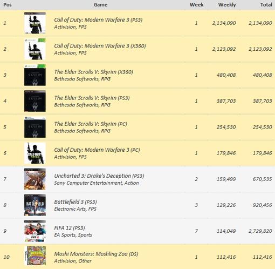The width and height of the screenshot is (275, 269).
Task: Open Battlefield 3 (PS3) title link
Action: pos(75,202)
